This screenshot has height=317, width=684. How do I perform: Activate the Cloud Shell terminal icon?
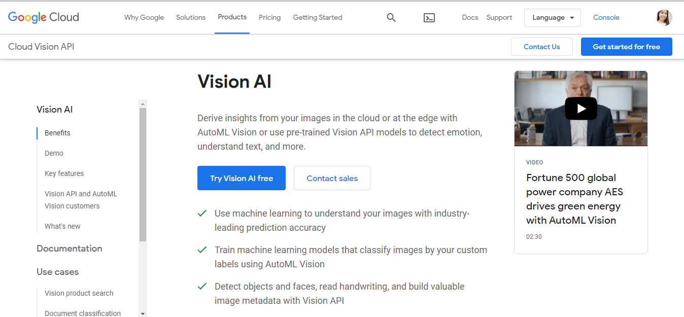[x=429, y=18]
